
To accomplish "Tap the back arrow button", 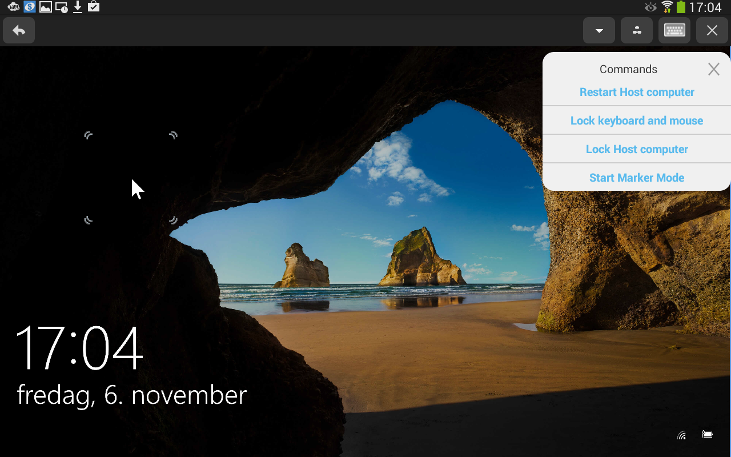I will pos(19,30).
